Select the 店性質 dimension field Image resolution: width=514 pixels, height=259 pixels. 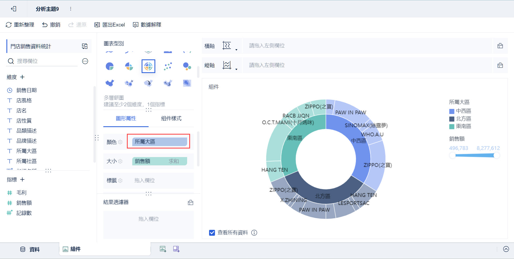[24, 121]
